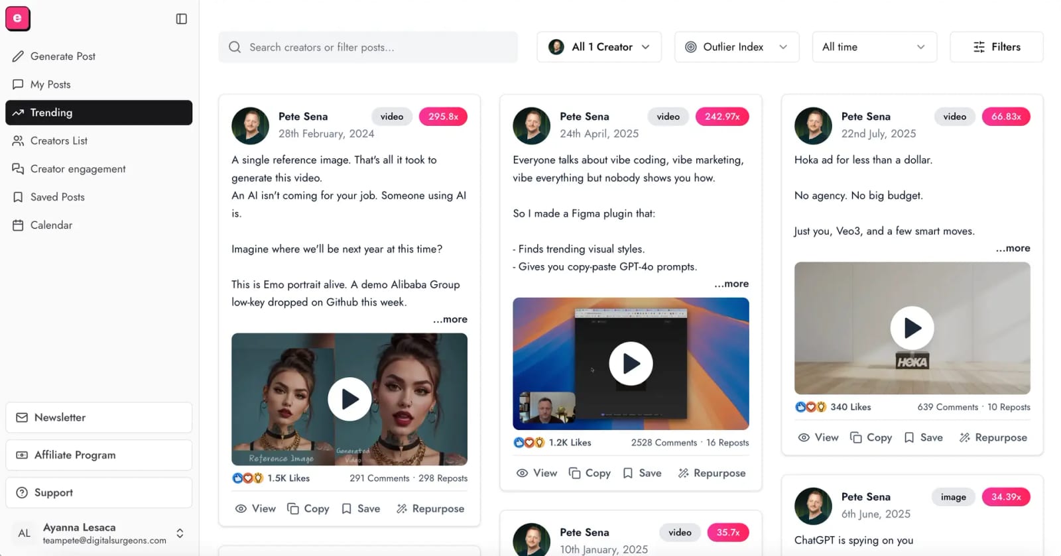Open the All 1 Creator dropdown

599,47
